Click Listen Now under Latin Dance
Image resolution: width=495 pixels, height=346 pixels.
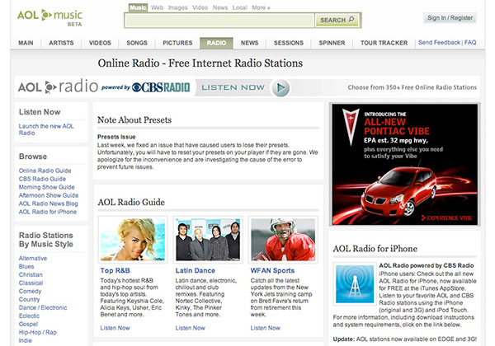click(190, 328)
